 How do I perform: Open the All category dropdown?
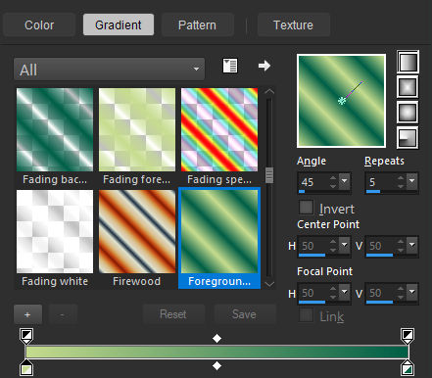click(110, 70)
